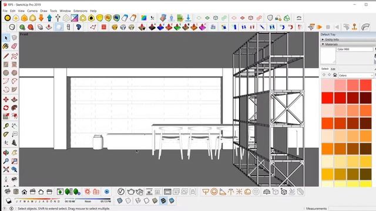Choose the Freehand drawing tool
Image resolution: width=376 pixels, height=211 pixels.
click(14, 56)
